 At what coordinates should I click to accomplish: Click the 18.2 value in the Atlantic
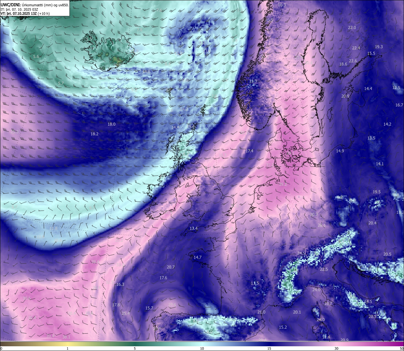point(94,134)
